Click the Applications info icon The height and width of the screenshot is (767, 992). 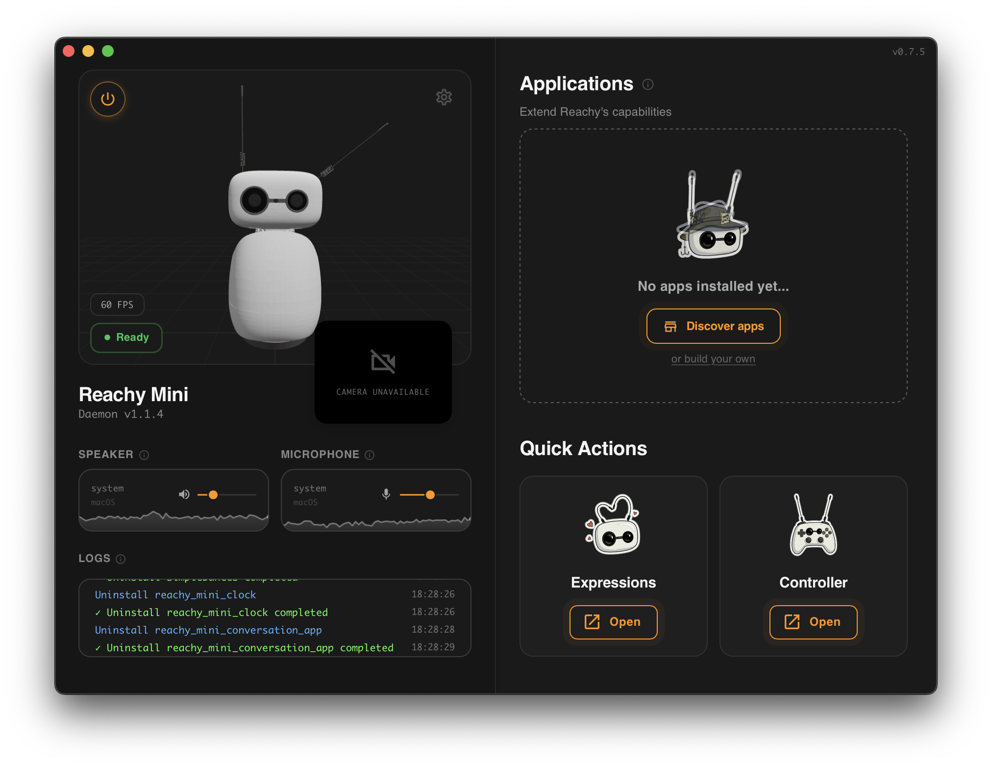coord(648,84)
